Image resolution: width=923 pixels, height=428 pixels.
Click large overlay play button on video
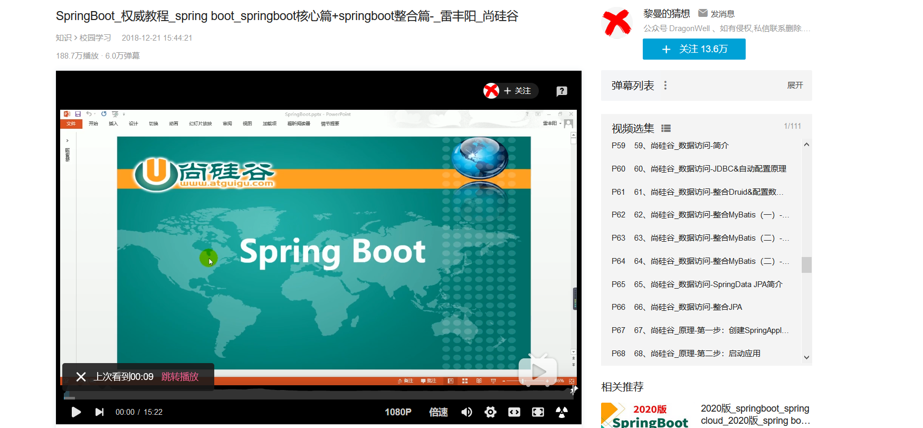538,372
